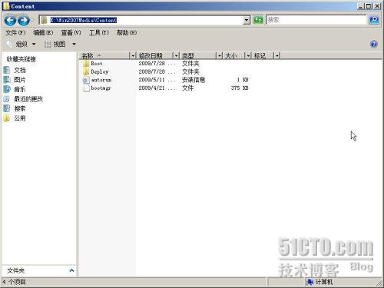Open the 工具(T) menu
The width and height of the screenshot is (384, 288).
coord(99,32)
